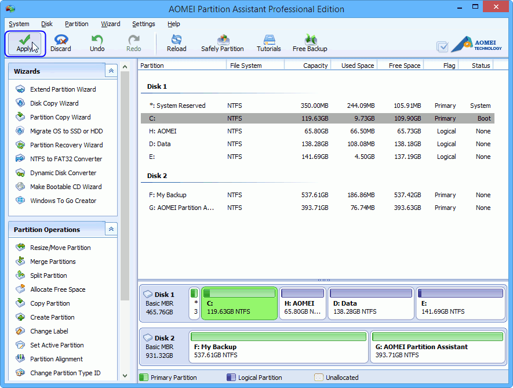The image size is (513, 388).
Task: Launch the Partition Copy Wizard
Action: tap(60, 117)
